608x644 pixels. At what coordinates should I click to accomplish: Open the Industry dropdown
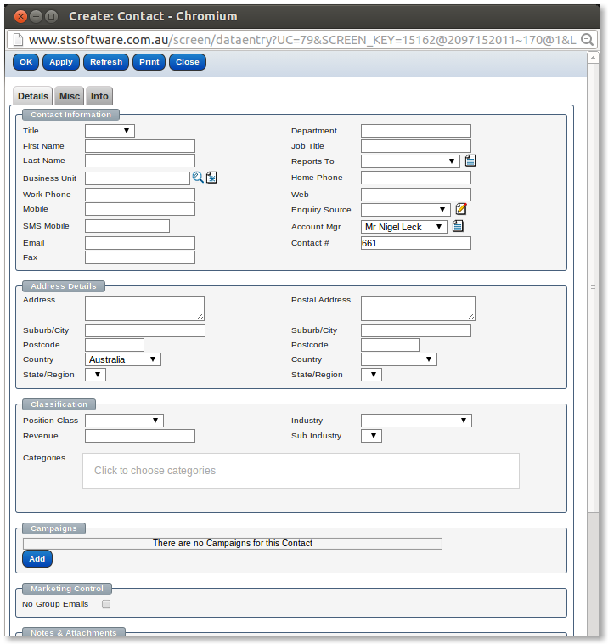tap(416, 421)
